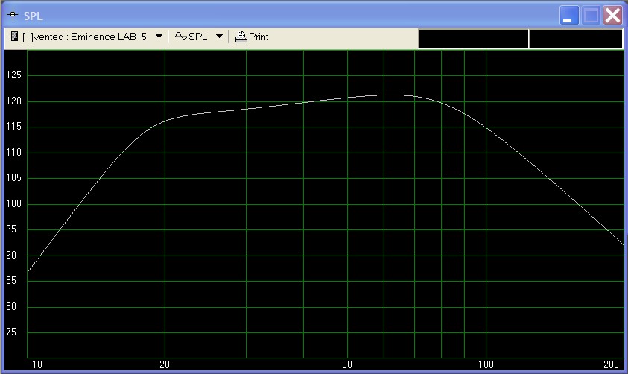Open the vented Eminence LAB15 design dropdown arrow
628x374 pixels.
[x=159, y=37]
